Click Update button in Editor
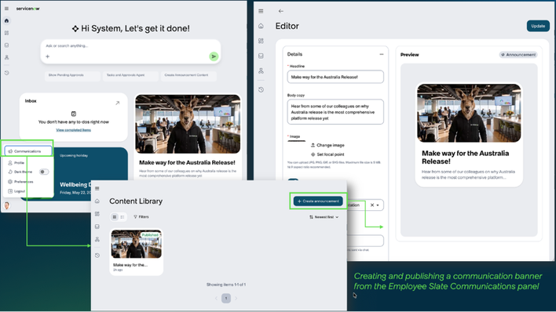Image resolution: width=556 pixels, height=312 pixels. (538, 26)
